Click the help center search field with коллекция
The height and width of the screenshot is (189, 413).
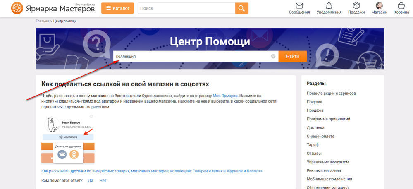point(192,56)
